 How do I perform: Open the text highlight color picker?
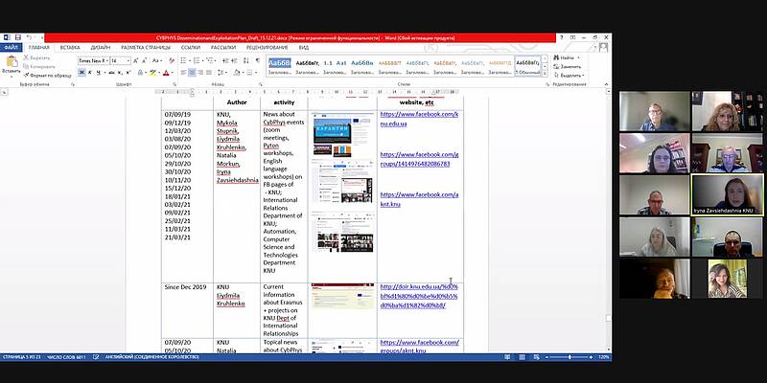point(154,73)
